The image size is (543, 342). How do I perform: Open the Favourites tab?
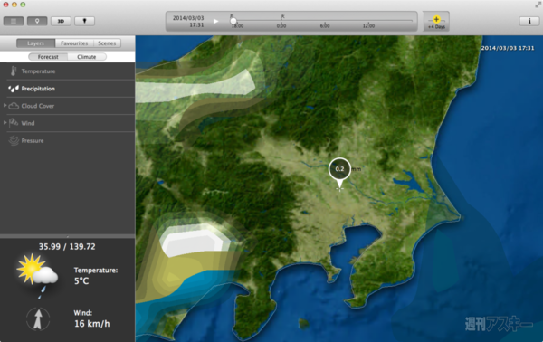pyautogui.click(x=74, y=43)
